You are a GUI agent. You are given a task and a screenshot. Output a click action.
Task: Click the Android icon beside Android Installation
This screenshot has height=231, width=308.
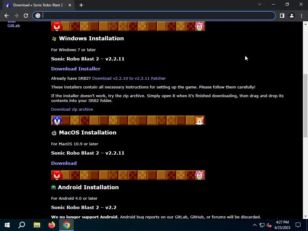click(x=54, y=187)
